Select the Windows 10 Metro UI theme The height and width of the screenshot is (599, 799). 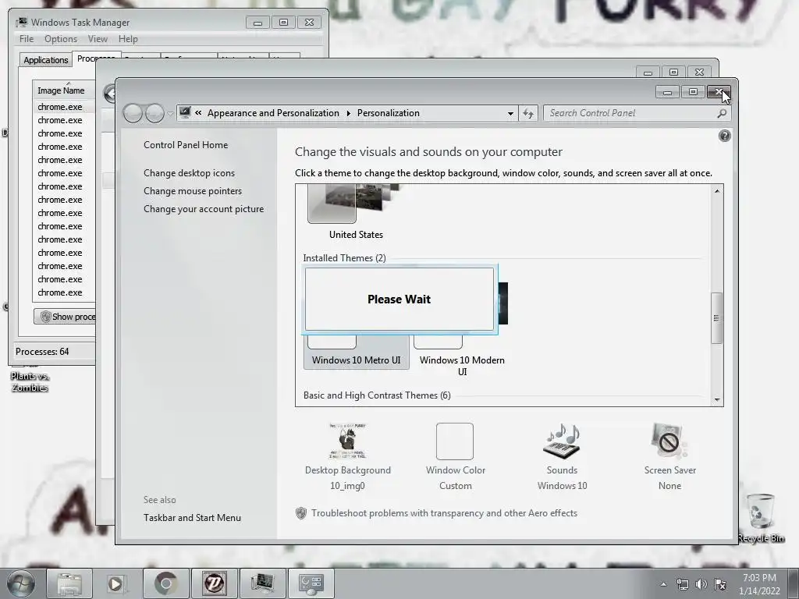(356, 351)
